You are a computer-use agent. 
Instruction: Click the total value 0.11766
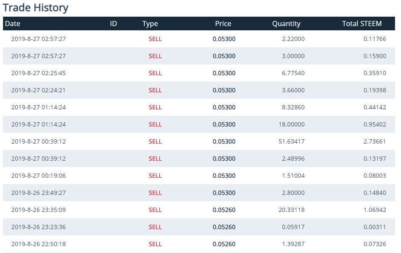pyautogui.click(x=375, y=39)
